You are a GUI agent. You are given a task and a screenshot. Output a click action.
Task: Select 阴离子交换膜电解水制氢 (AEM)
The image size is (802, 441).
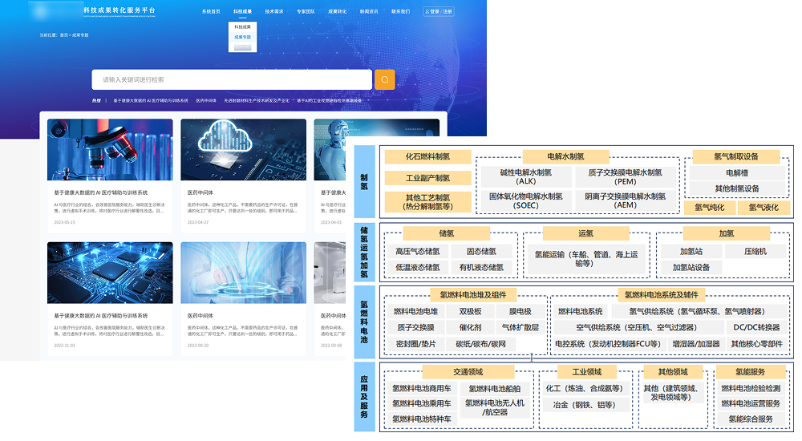[625, 200]
